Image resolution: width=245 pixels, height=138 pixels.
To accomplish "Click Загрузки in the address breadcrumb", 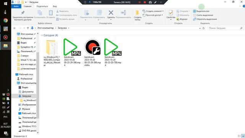I will 62,28.
